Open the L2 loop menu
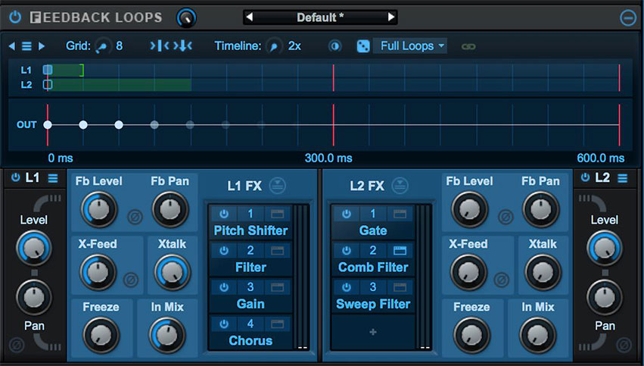This screenshot has width=644, height=366. 622,178
